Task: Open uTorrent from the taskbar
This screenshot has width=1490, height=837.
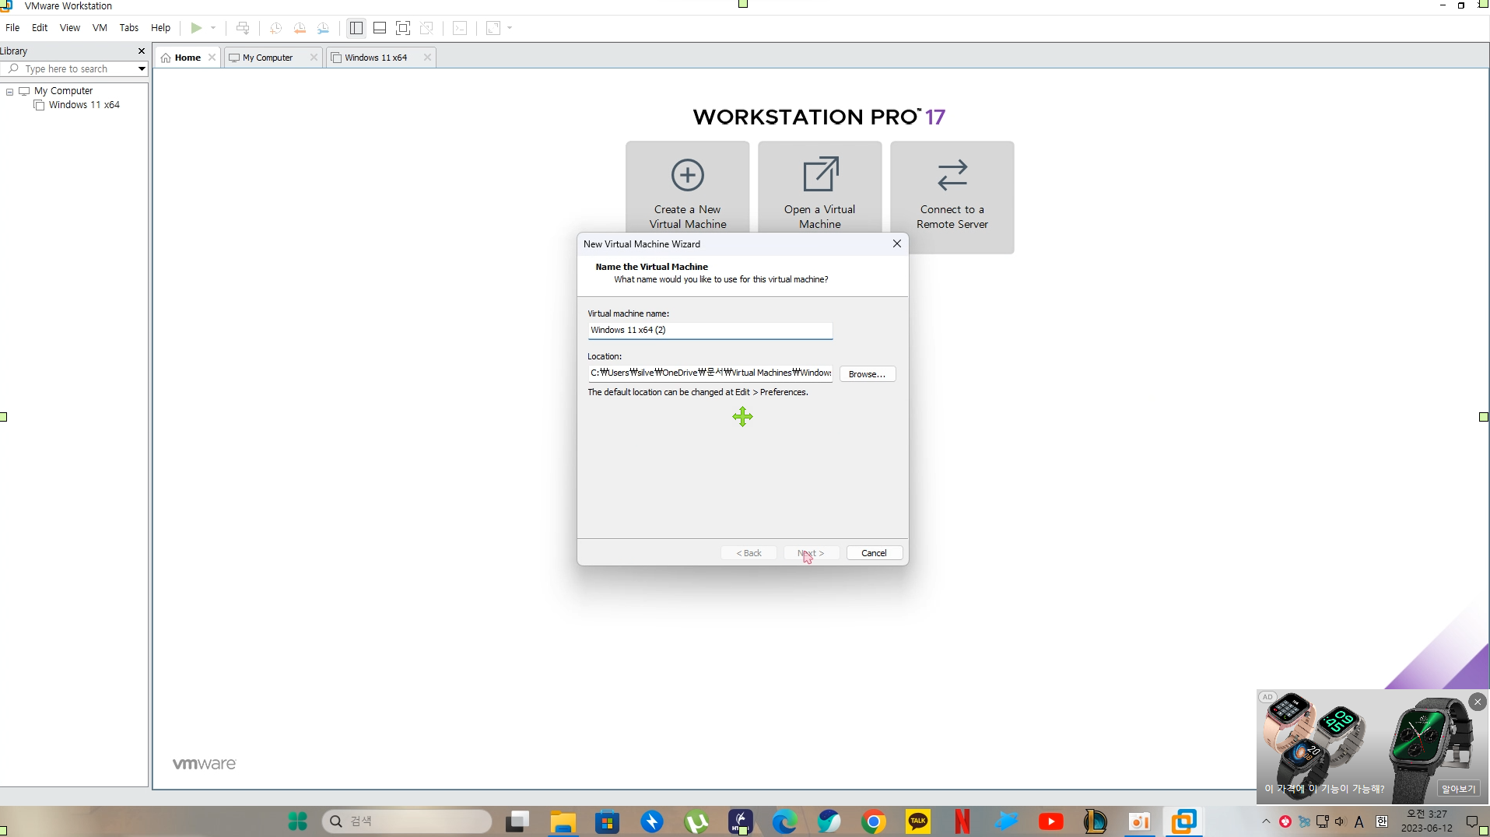Action: 696,821
